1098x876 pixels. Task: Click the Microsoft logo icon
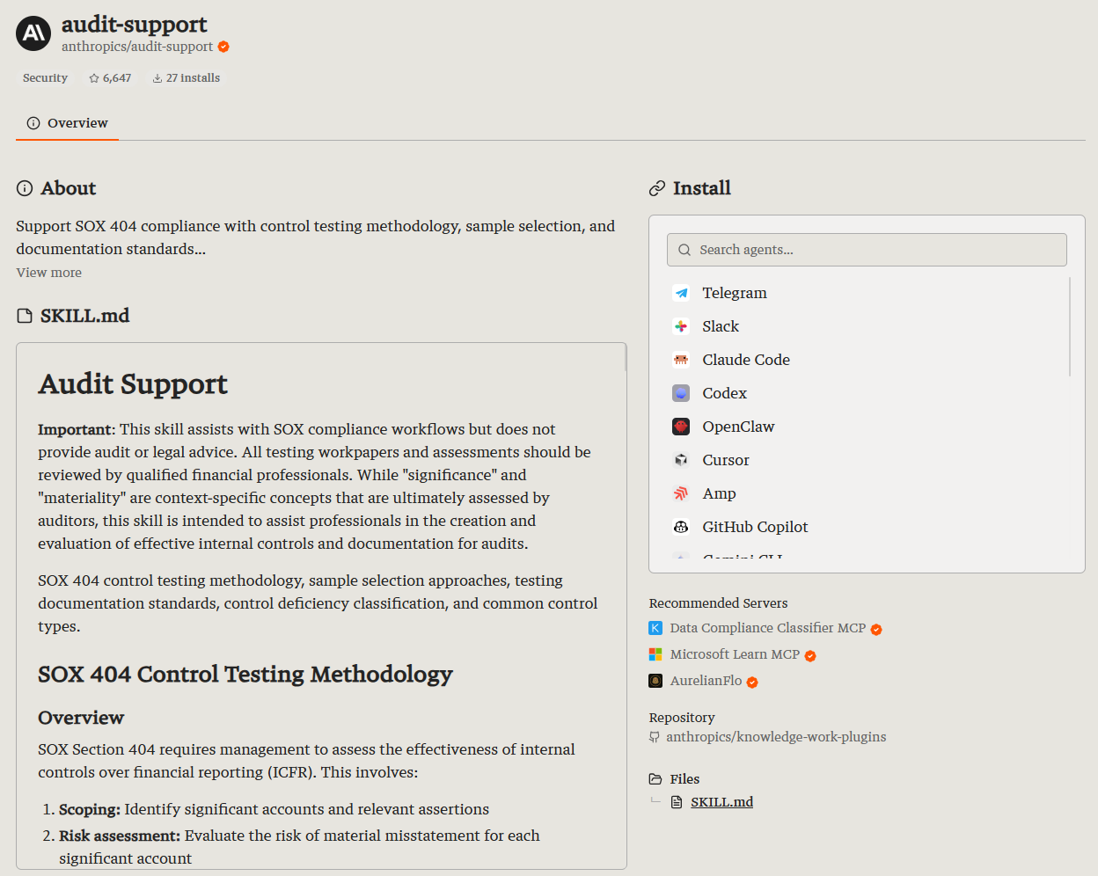[655, 654]
